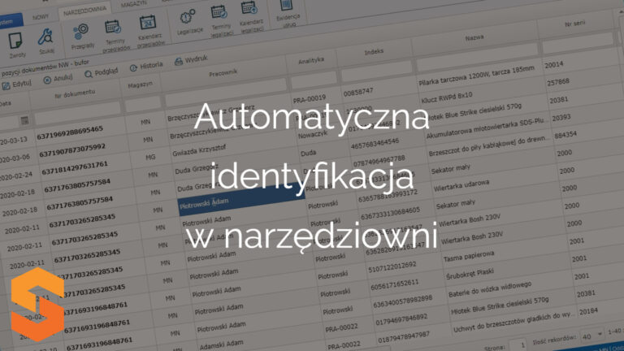This screenshot has height=351, width=624.
Task: Click Tasma papierowa name
Action: [468, 256]
